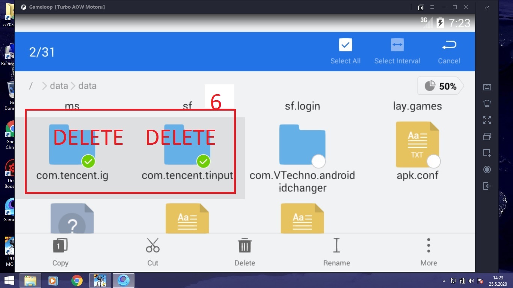Click the 50% storage usage indicator
The width and height of the screenshot is (513, 288).
click(441, 86)
